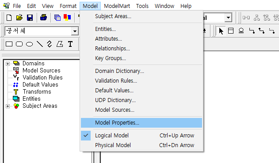This screenshot has height=163, width=279.
Task: Open the View menu
Action: point(47,6)
